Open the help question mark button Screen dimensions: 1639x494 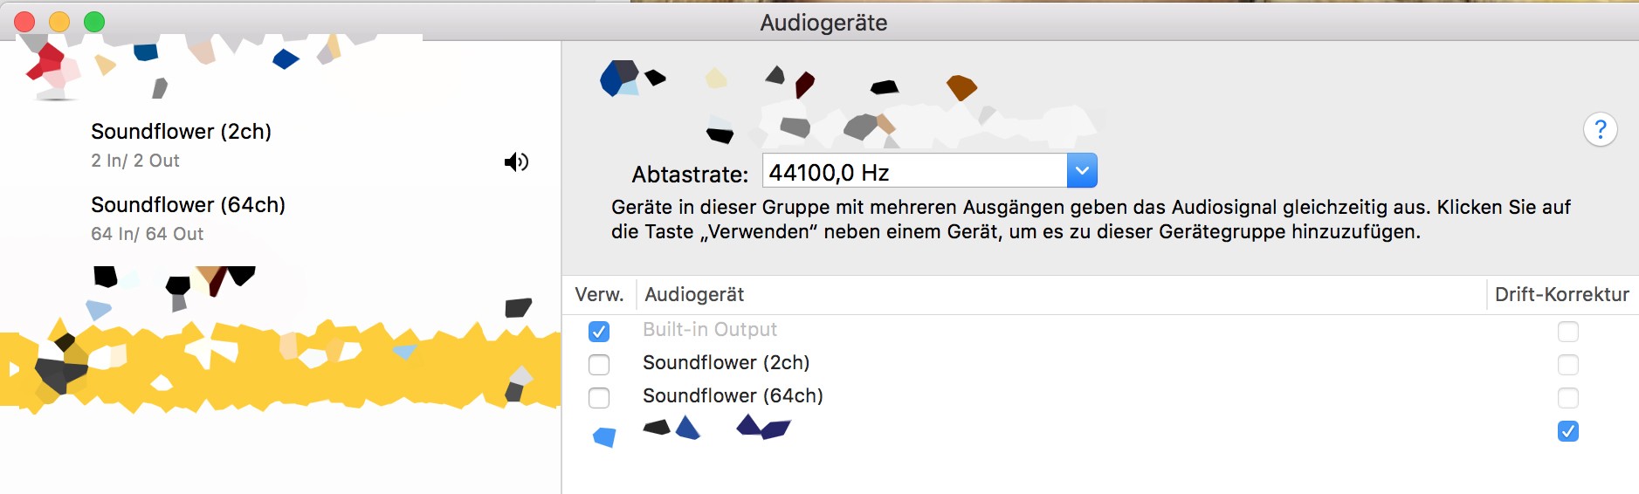click(x=1600, y=130)
